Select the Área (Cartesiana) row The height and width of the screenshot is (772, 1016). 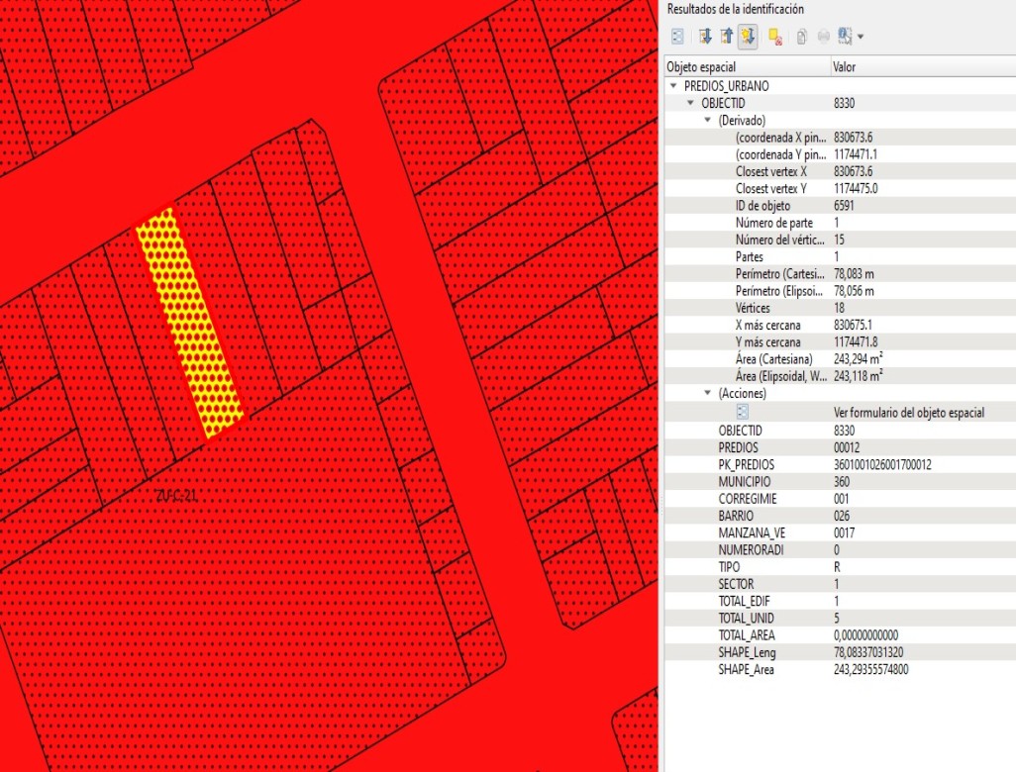point(773,358)
